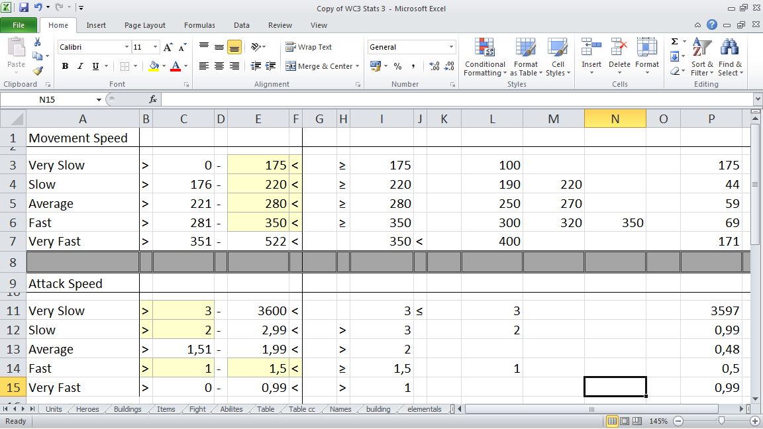Image resolution: width=763 pixels, height=429 pixels.
Task: Click the Format as Table icon
Action: pos(525,58)
